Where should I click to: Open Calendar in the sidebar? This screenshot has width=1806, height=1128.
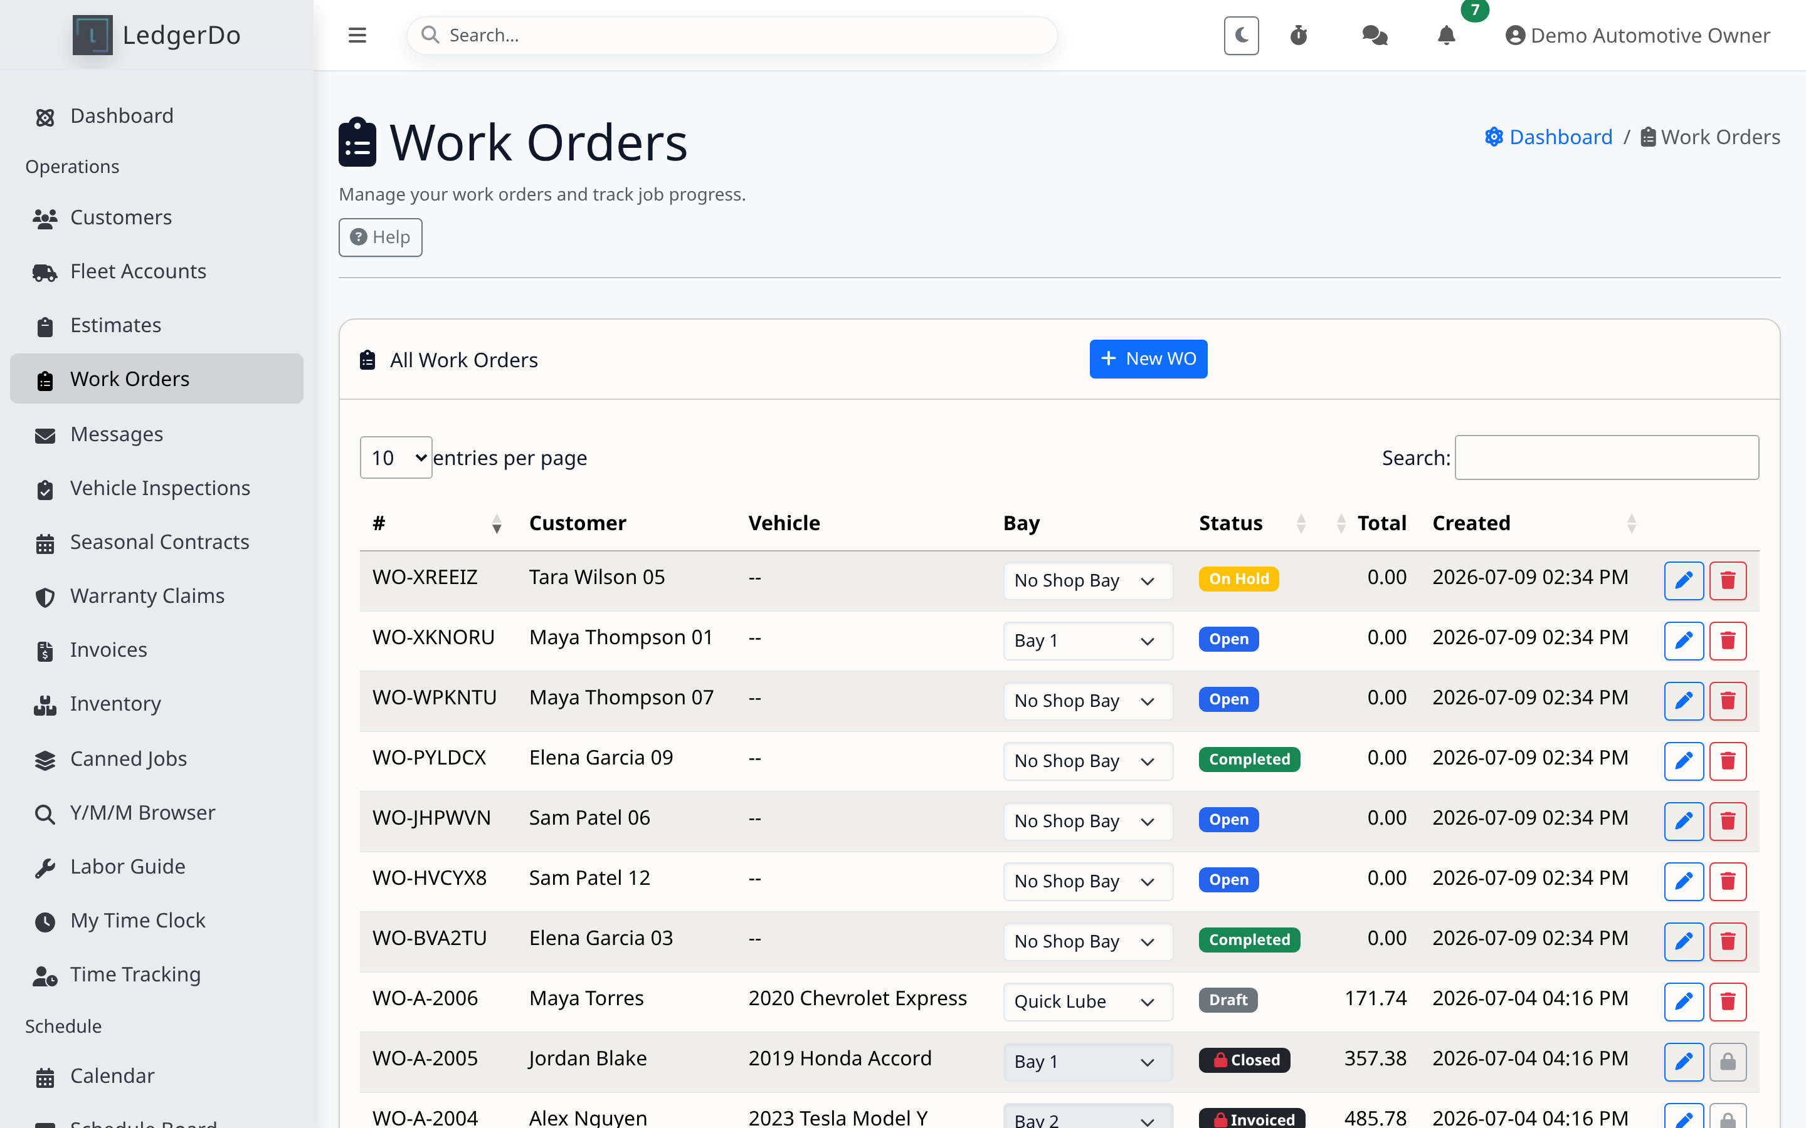point(157,1076)
